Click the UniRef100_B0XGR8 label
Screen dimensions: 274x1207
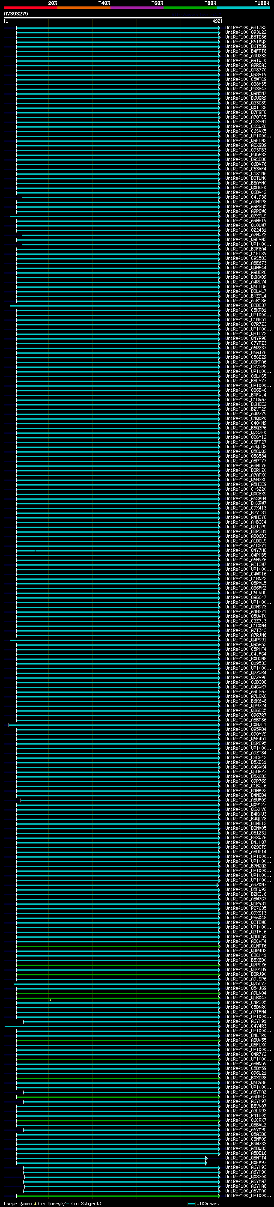tap(245, 1078)
